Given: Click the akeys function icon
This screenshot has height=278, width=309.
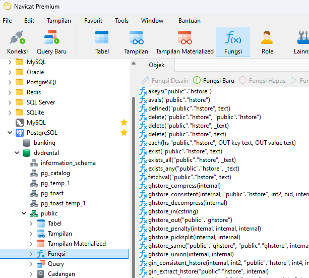Looking at the screenshot, I should [x=143, y=91].
